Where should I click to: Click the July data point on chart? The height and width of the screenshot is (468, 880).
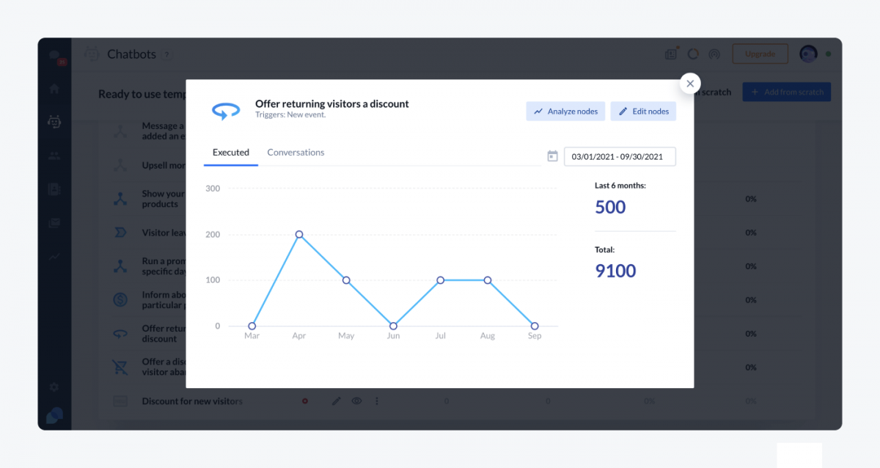click(x=441, y=280)
